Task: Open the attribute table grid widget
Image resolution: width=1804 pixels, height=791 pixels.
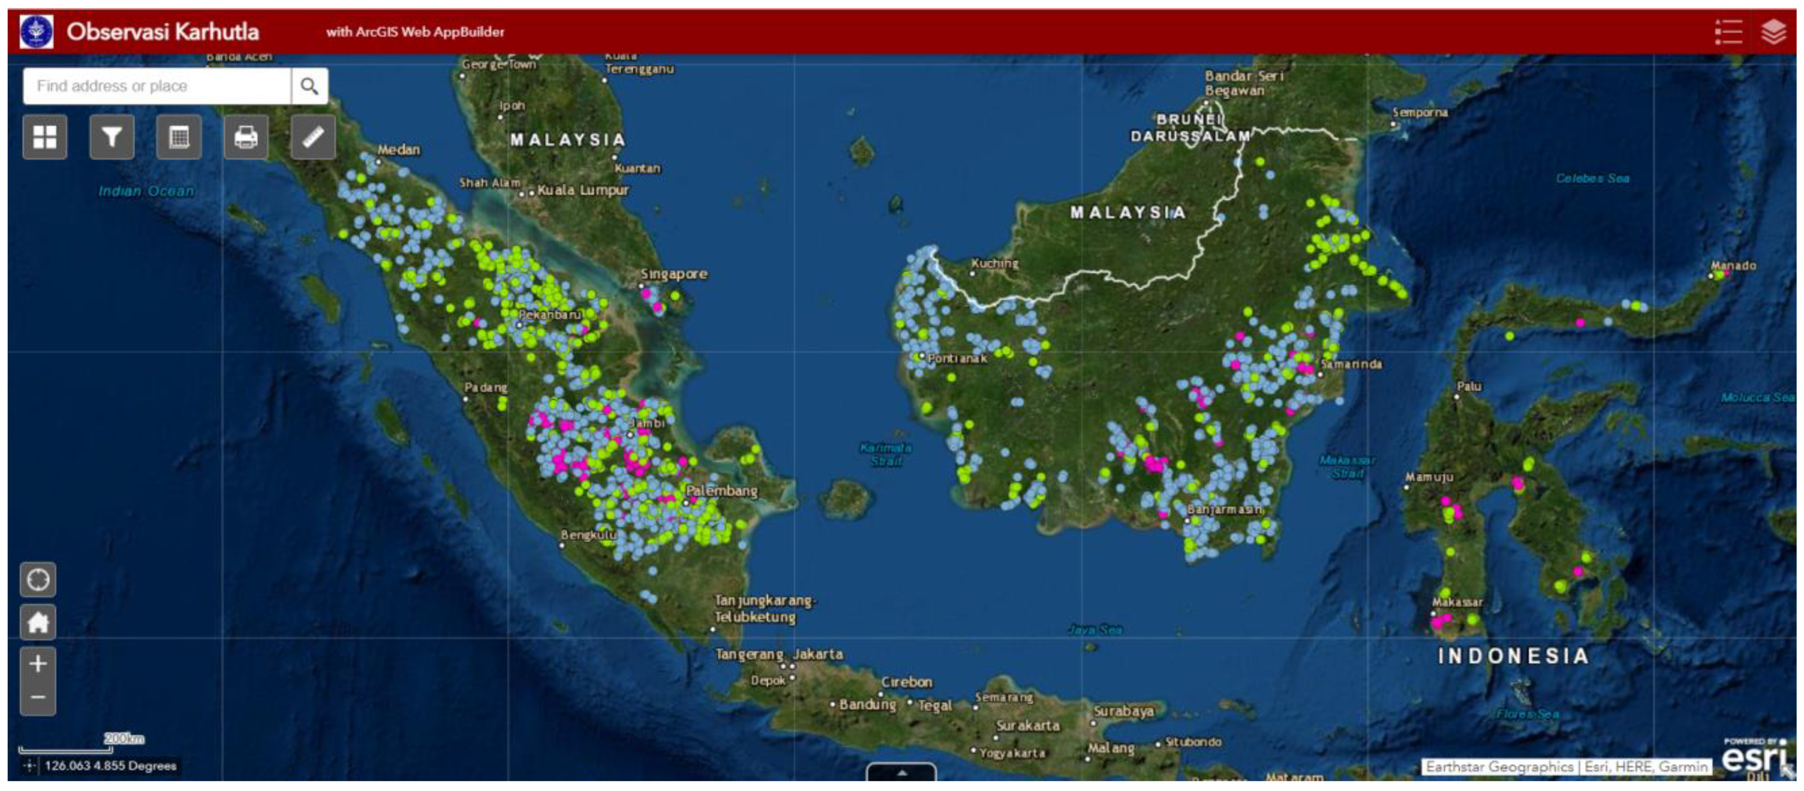Action: pyautogui.click(x=179, y=137)
